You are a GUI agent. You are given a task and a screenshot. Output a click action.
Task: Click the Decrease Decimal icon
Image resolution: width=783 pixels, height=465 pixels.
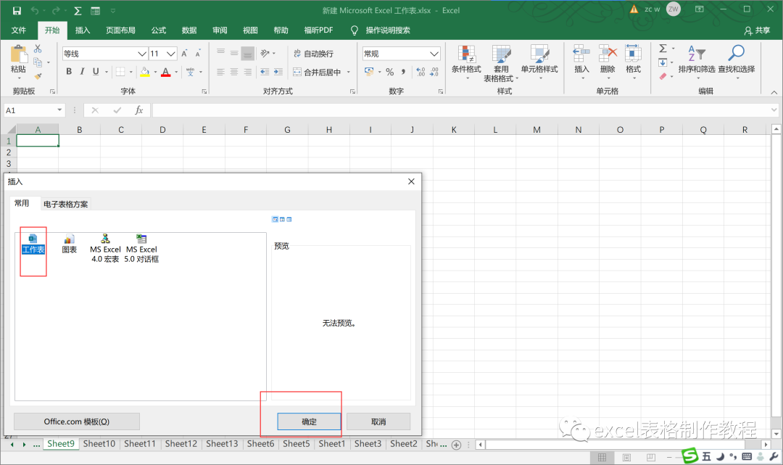[x=434, y=72]
